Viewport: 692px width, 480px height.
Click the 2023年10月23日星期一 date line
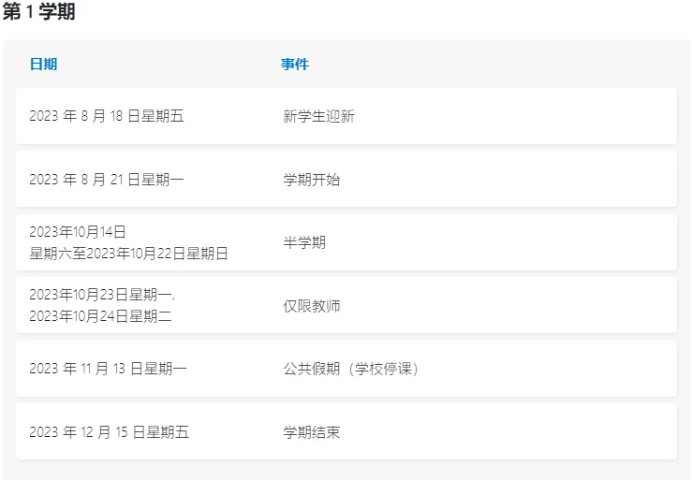coord(102,294)
